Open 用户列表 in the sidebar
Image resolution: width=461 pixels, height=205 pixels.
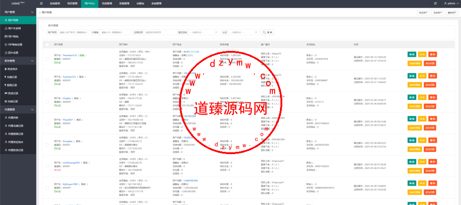point(18,20)
